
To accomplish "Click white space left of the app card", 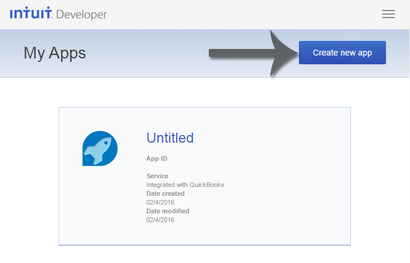I will point(29,175).
